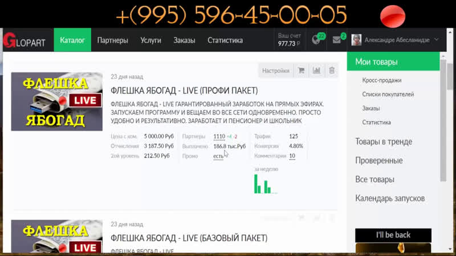Open Товары в тренде section
Viewport: 456px width, 256px height.
[x=384, y=142]
